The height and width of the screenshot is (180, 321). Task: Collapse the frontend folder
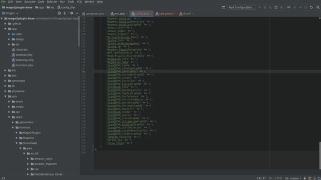tap(13, 127)
